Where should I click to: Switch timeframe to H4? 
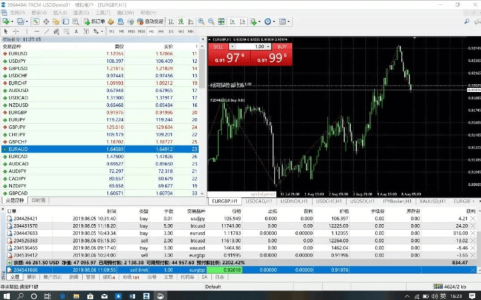click(161, 31)
